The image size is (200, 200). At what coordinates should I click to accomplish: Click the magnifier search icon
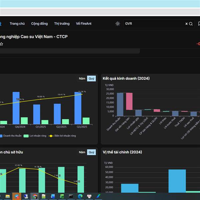coord(191,24)
